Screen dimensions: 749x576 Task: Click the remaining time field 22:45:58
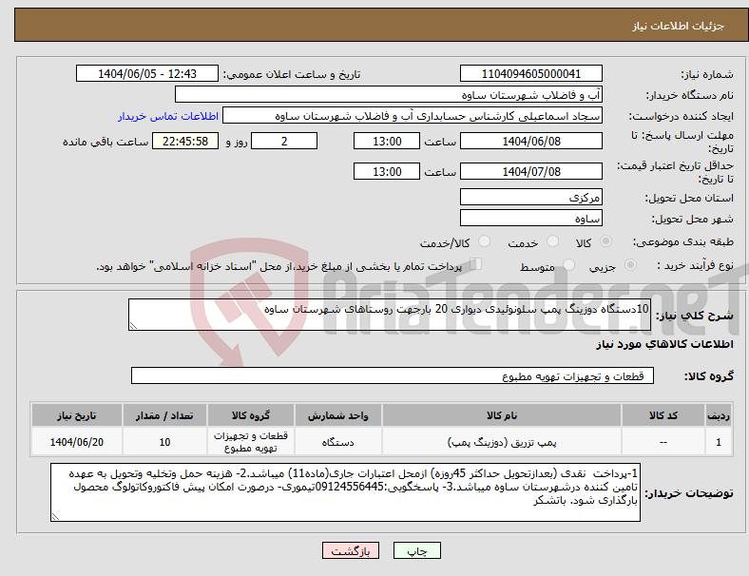(185, 141)
